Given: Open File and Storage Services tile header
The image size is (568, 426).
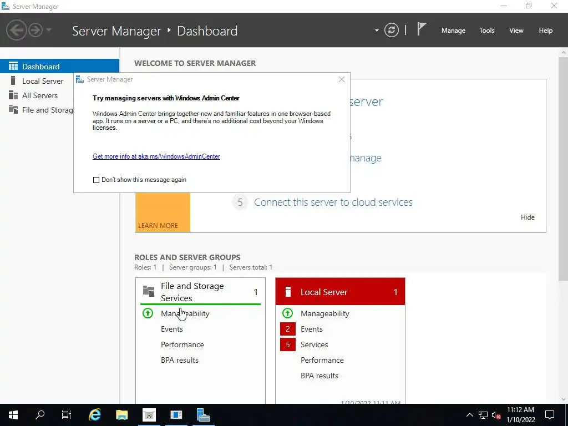Looking at the screenshot, I should click(x=200, y=292).
